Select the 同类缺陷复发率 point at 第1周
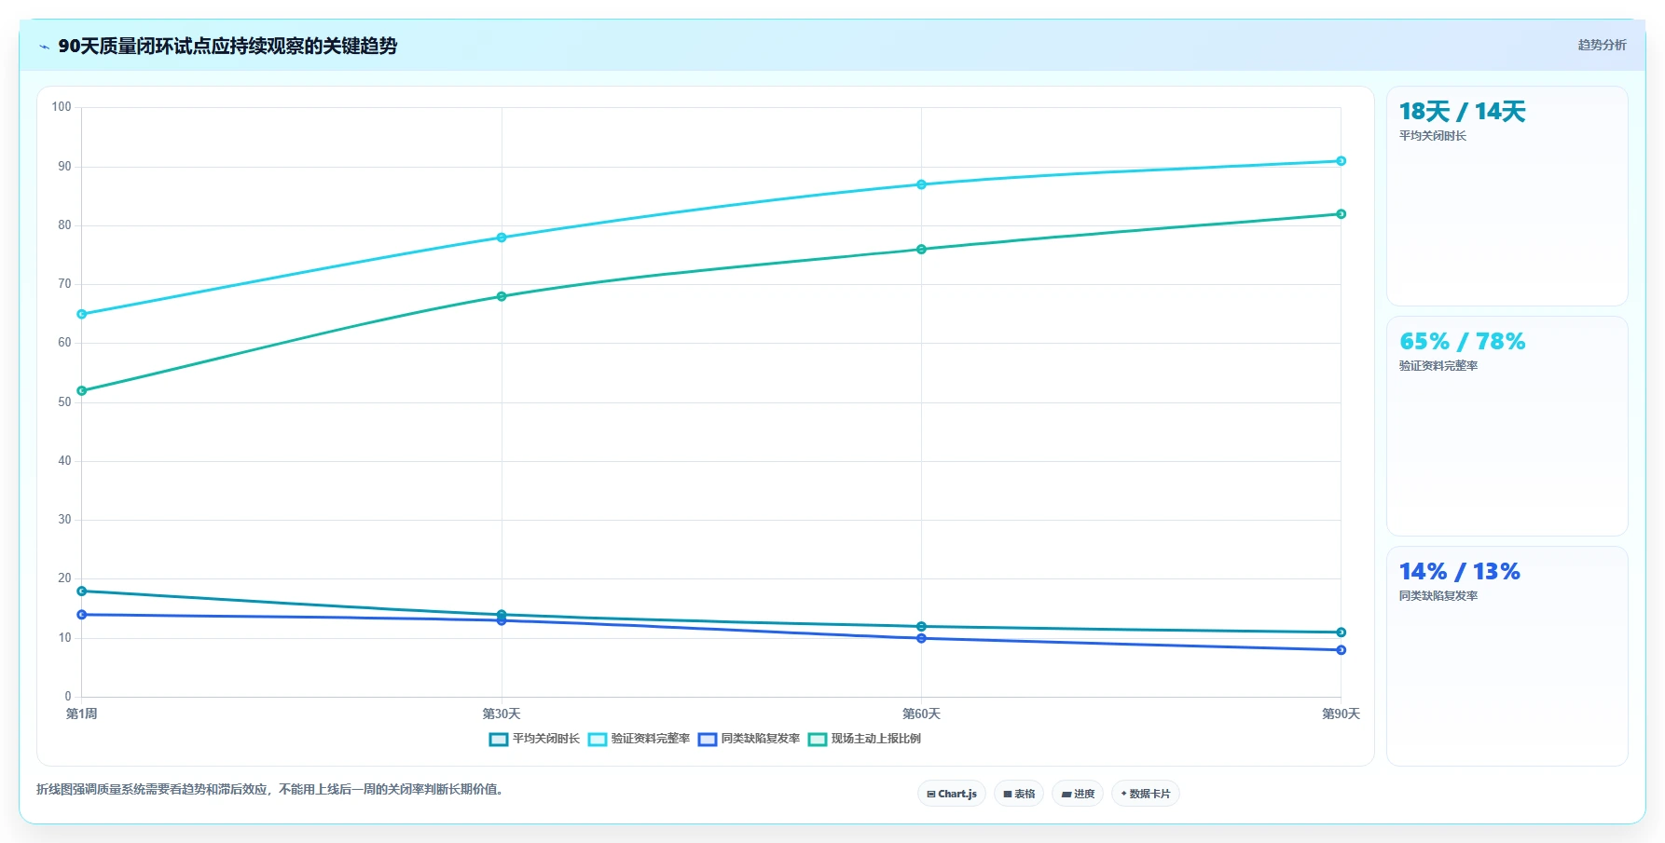 (82, 615)
